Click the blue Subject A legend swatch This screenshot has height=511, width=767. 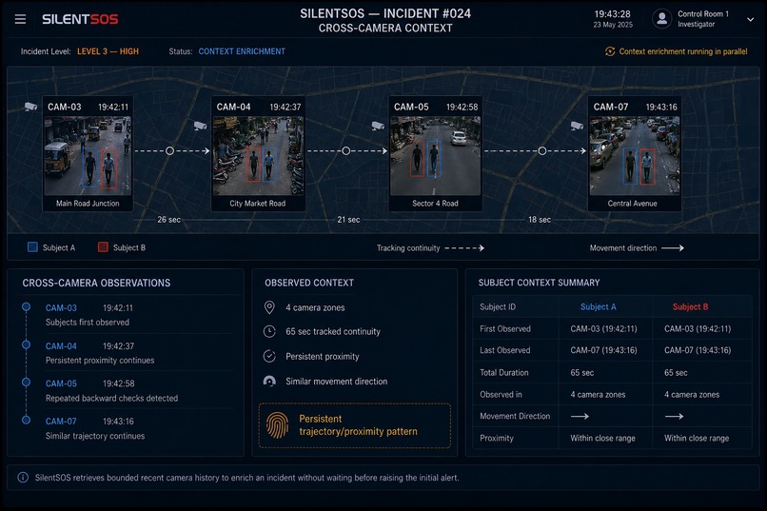pyautogui.click(x=32, y=247)
